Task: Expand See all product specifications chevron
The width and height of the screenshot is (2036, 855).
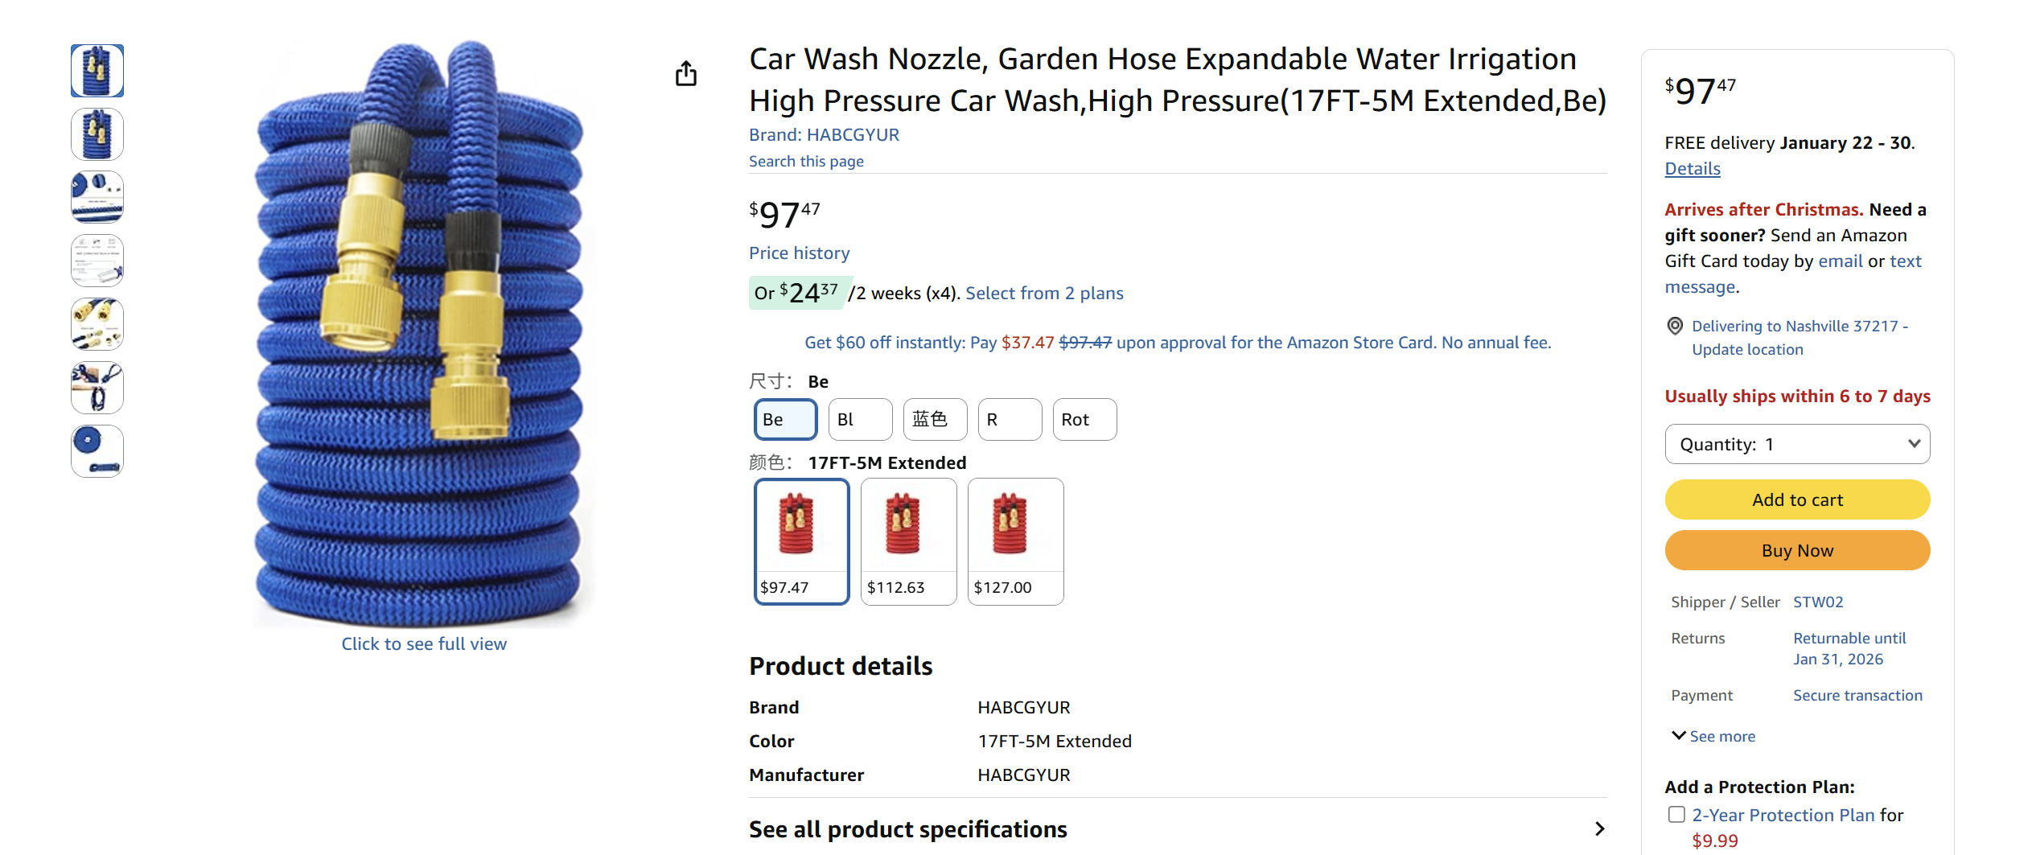Action: click(x=1598, y=828)
